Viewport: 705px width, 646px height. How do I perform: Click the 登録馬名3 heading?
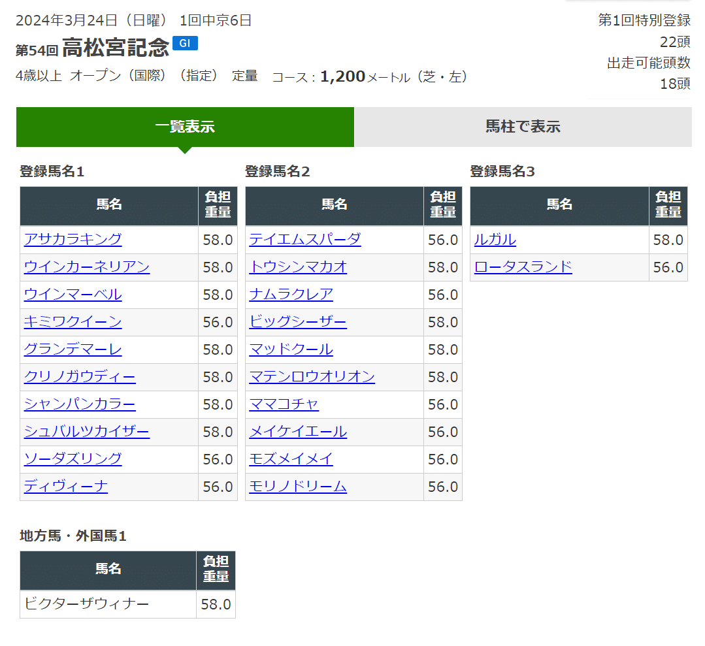coord(502,171)
